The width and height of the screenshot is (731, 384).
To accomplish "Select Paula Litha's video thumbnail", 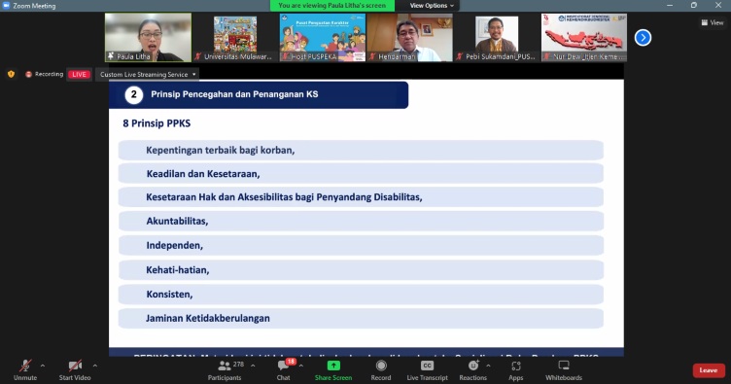I will point(148,37).
